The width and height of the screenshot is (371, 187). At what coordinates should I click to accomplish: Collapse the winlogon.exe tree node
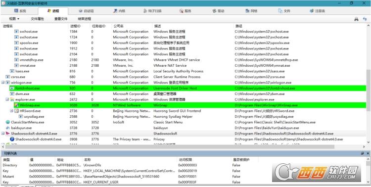(x=3, y=83)
